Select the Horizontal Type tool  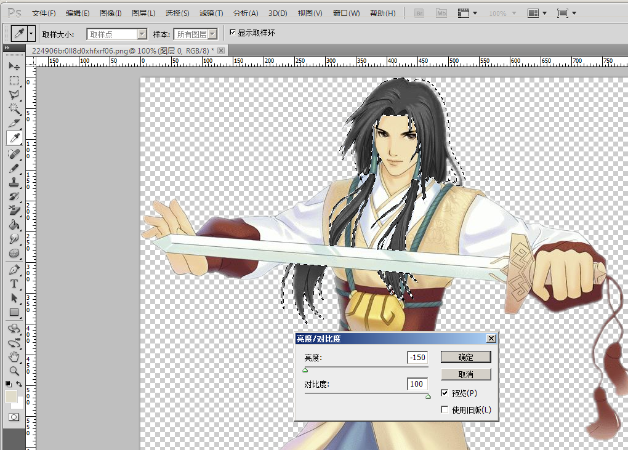[x=14, y=284]
